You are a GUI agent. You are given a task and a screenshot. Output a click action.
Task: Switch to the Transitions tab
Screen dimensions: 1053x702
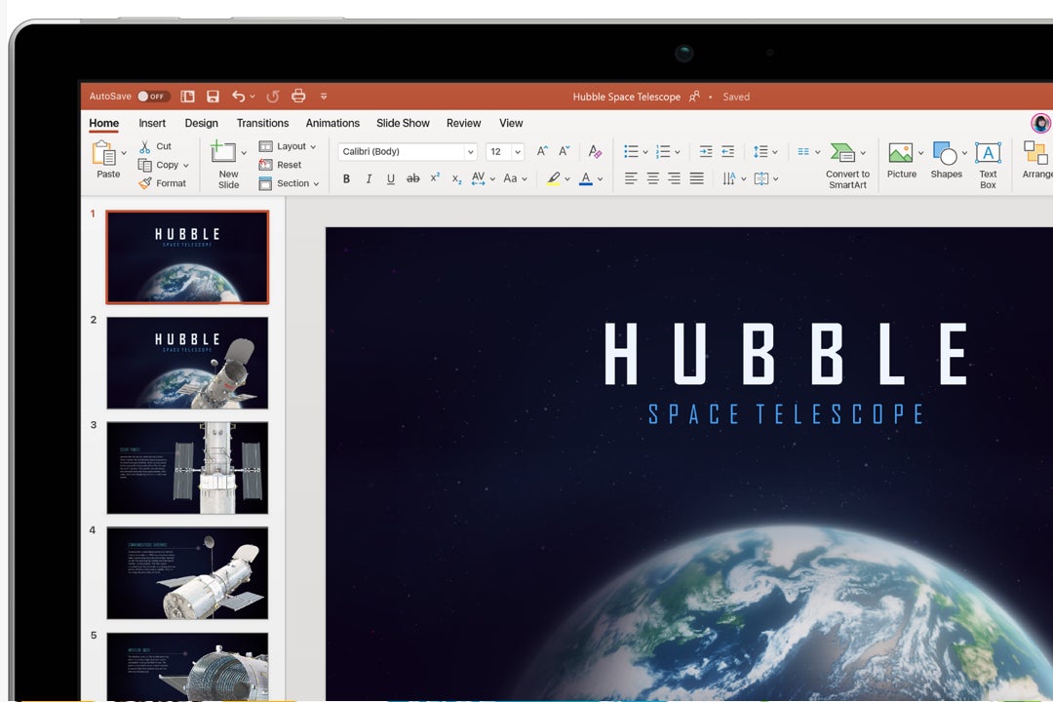pyautogui.click(x=262, y=123)
